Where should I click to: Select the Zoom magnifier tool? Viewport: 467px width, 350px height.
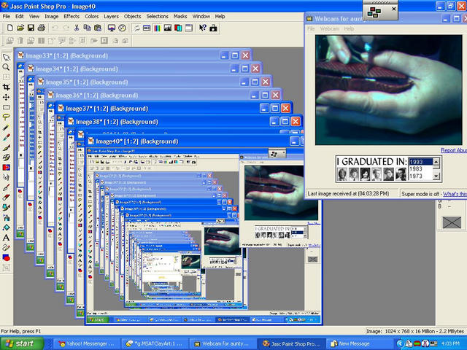(6, 67)
